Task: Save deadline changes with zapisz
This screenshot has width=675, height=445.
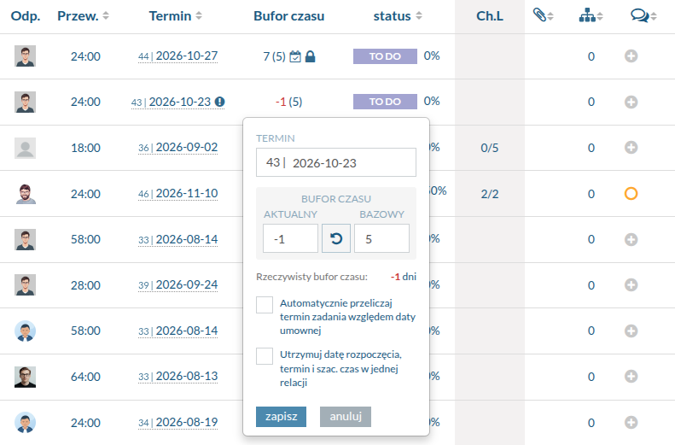Action: pos(281,417)
